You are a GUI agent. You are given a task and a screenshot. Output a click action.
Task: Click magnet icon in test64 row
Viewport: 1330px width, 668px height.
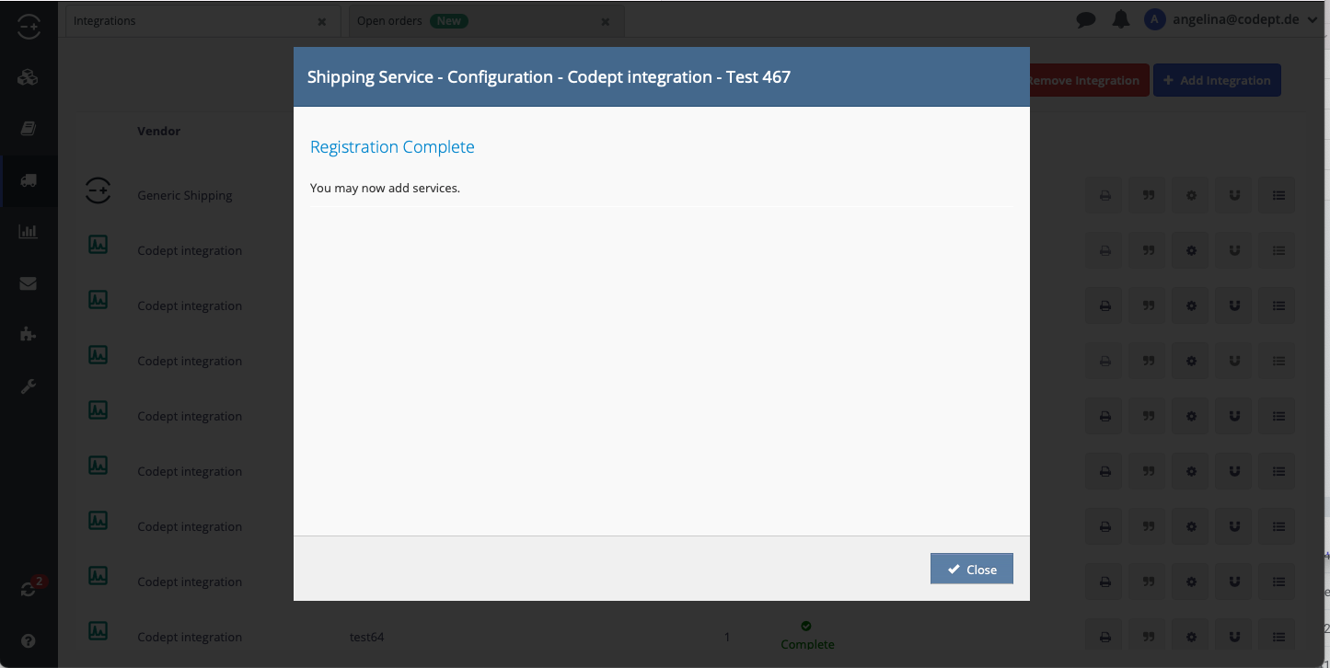coord(1234,637)
